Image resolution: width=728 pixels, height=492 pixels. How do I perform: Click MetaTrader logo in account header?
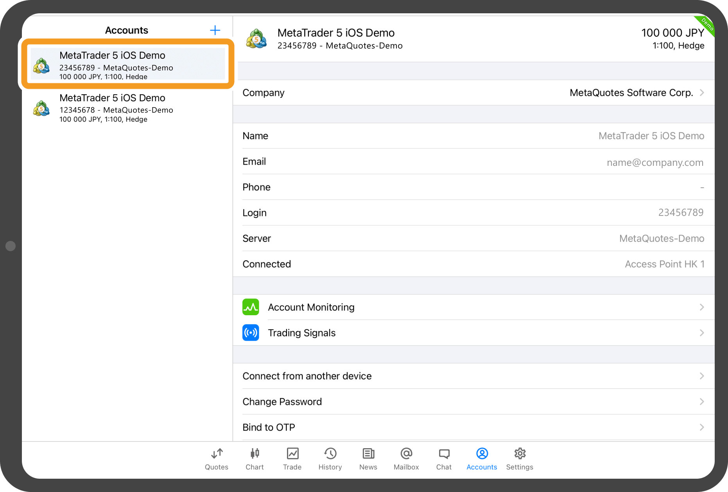point(256,39)
